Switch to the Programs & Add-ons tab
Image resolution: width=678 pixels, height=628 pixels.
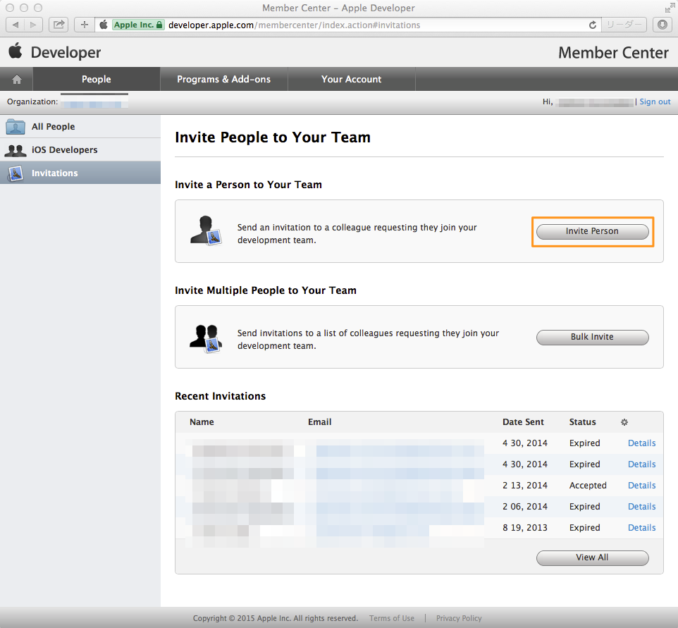tap(223, 79)
